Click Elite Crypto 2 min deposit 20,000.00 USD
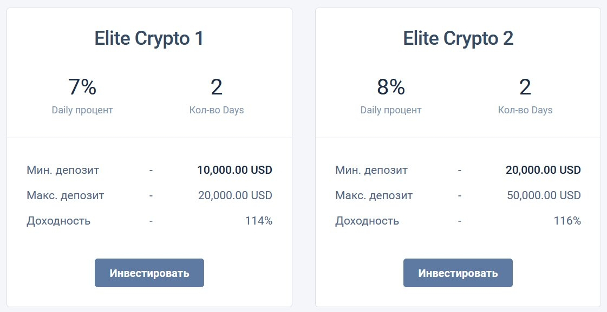This screenshot has width=607, height=312. tap(543, 171)
